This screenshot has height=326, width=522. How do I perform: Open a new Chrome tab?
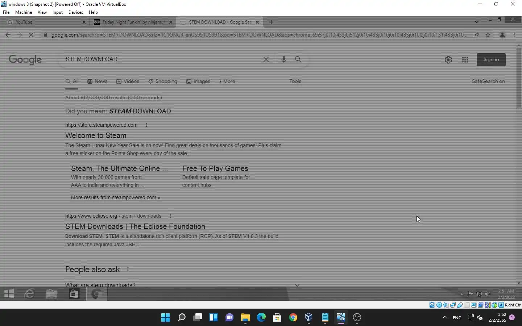point(271,22)
